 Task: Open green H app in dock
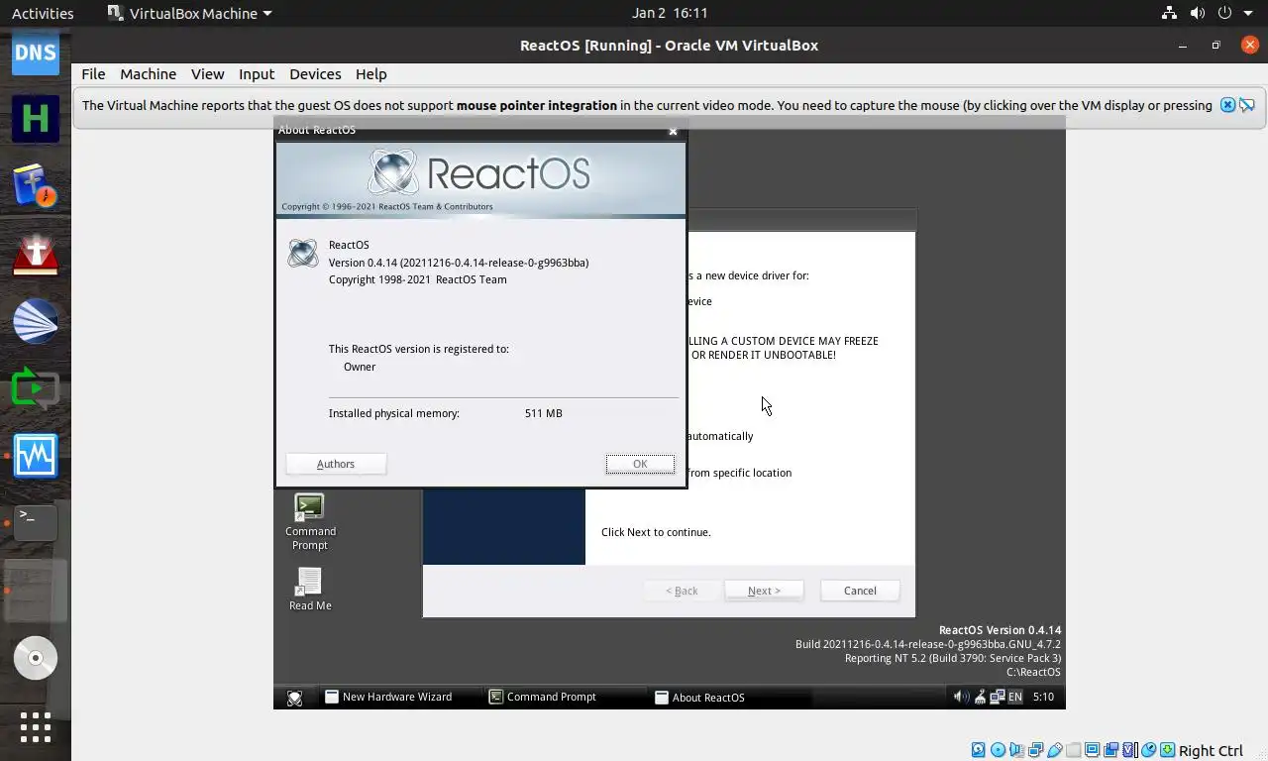tap(36, 119)
